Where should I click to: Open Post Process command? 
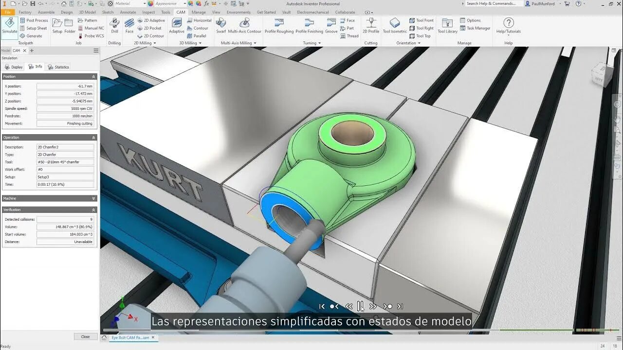[x=34, y=20]
